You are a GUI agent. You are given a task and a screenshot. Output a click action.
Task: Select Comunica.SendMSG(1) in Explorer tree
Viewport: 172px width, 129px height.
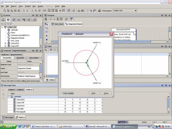tap(20, 35)
